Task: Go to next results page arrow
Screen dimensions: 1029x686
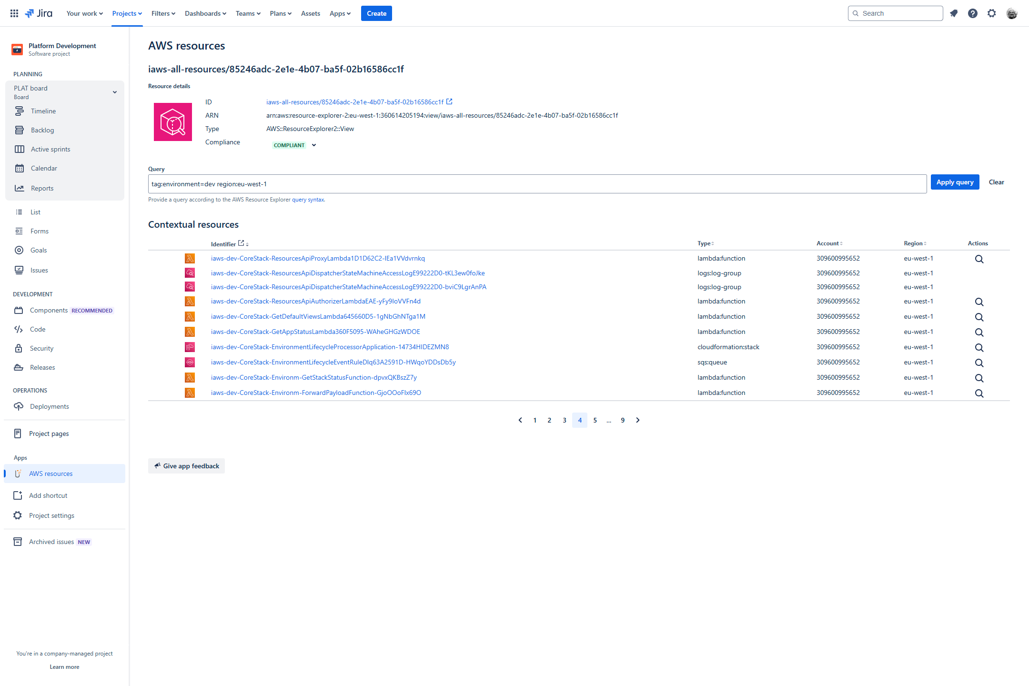Action: (638, 420)
